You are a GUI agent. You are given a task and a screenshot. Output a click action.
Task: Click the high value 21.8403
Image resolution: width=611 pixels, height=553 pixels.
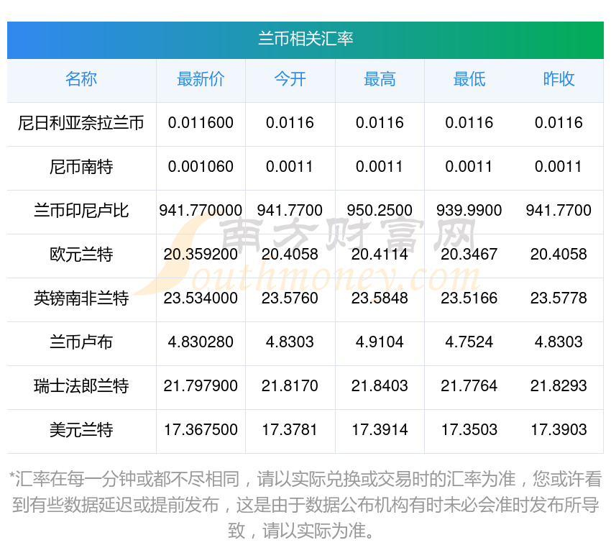pyautogui.click(x=380, y=386)
